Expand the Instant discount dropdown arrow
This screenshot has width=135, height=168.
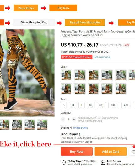pyautogui.click(x=110, y=52)
